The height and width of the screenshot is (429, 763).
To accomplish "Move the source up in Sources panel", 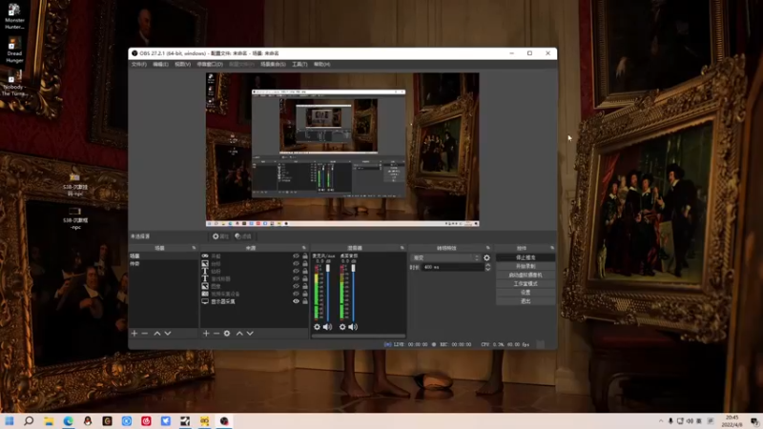I will pyautogui.click(x=239, y=333).
